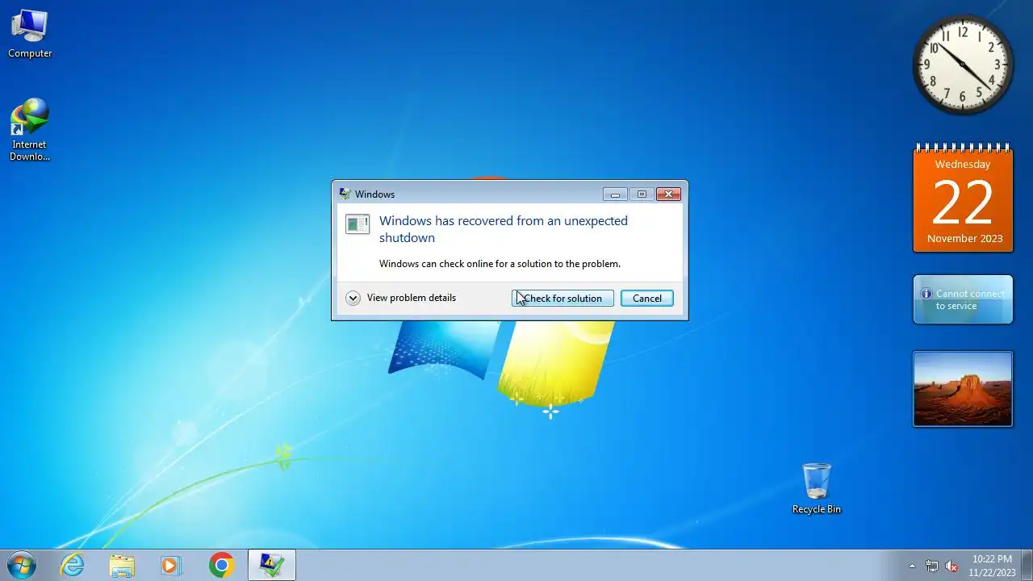
Task: Launch Internet Explorer from taskbar
Action: (73, 565)
